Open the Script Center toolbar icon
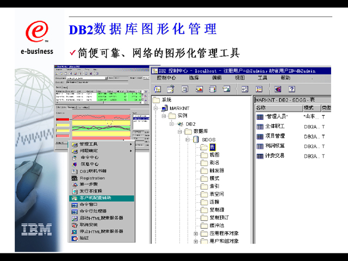Viewport: 348px width, 261px height. click(x=185, y=89)
